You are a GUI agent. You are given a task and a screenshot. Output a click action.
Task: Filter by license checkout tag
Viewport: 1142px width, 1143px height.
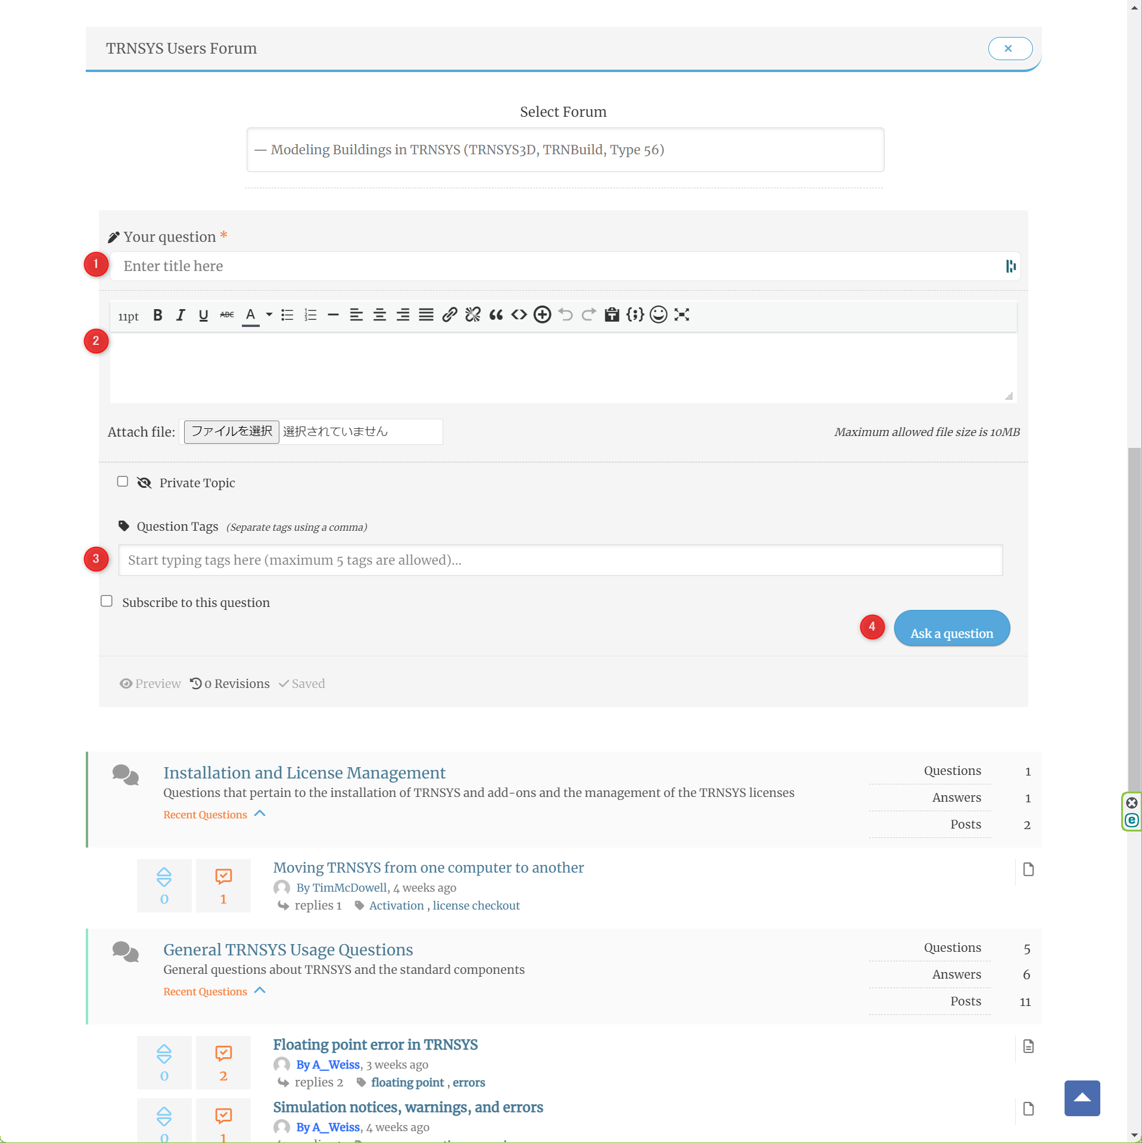pyautogui.click(x=476, y=905)
